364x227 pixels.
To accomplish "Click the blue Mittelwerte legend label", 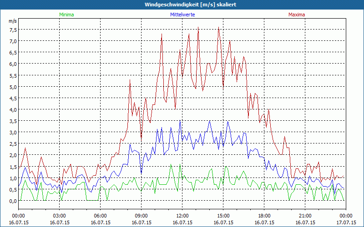I will pos(182,15).
